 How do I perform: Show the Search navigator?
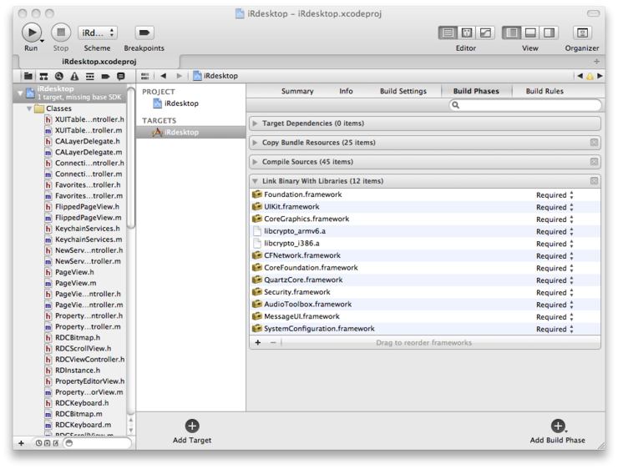tap(59, 76)
